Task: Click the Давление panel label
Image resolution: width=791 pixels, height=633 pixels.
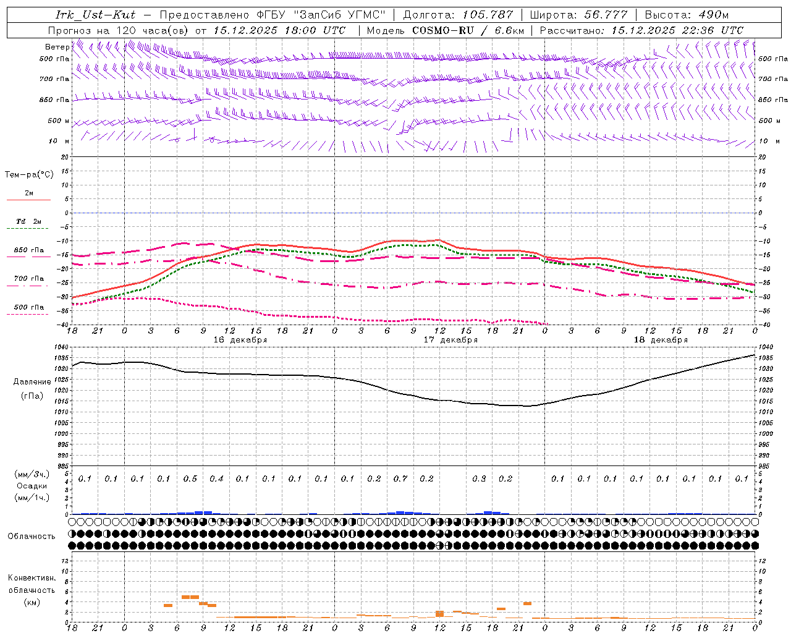Action: (32, 382)
